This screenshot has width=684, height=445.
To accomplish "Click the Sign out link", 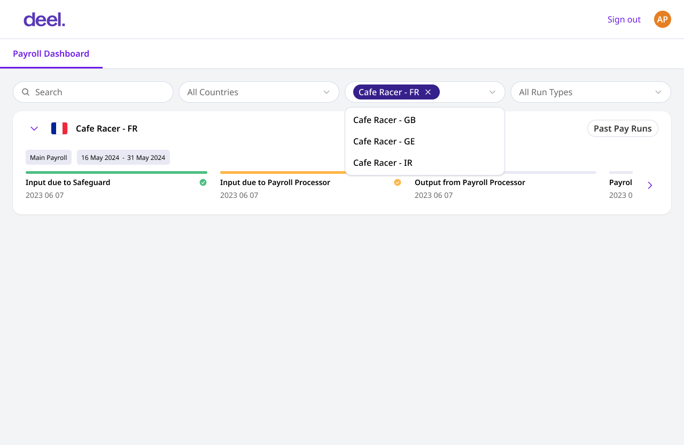I will [624, 19].
